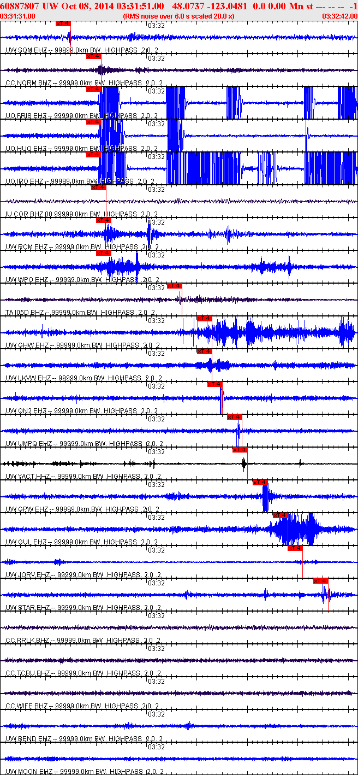This screenshot has height=775, width=358.
Task: Click the UW WPO EHZ station label
Action: click(x=26, y=279)
